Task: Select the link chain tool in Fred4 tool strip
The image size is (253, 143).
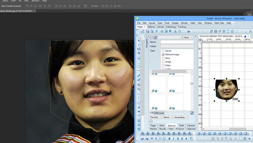Action: 139,75
